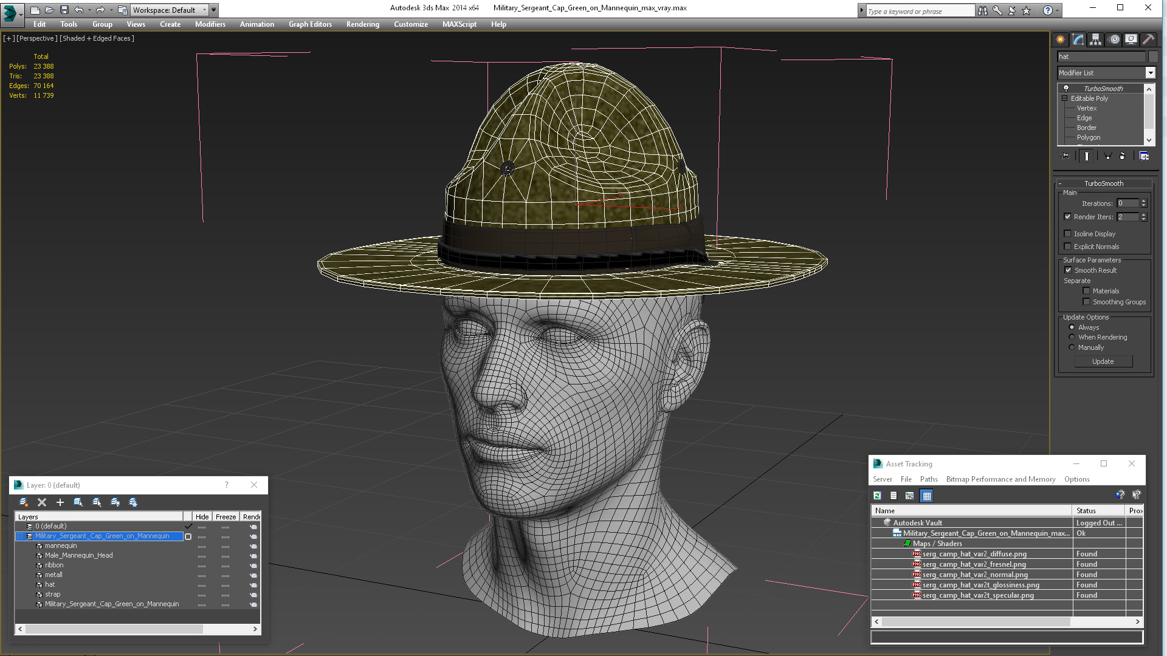The width and height of the screenshot is (1167, 656).
Task: Click the Iterations value field
Action: click(1127, 203)
